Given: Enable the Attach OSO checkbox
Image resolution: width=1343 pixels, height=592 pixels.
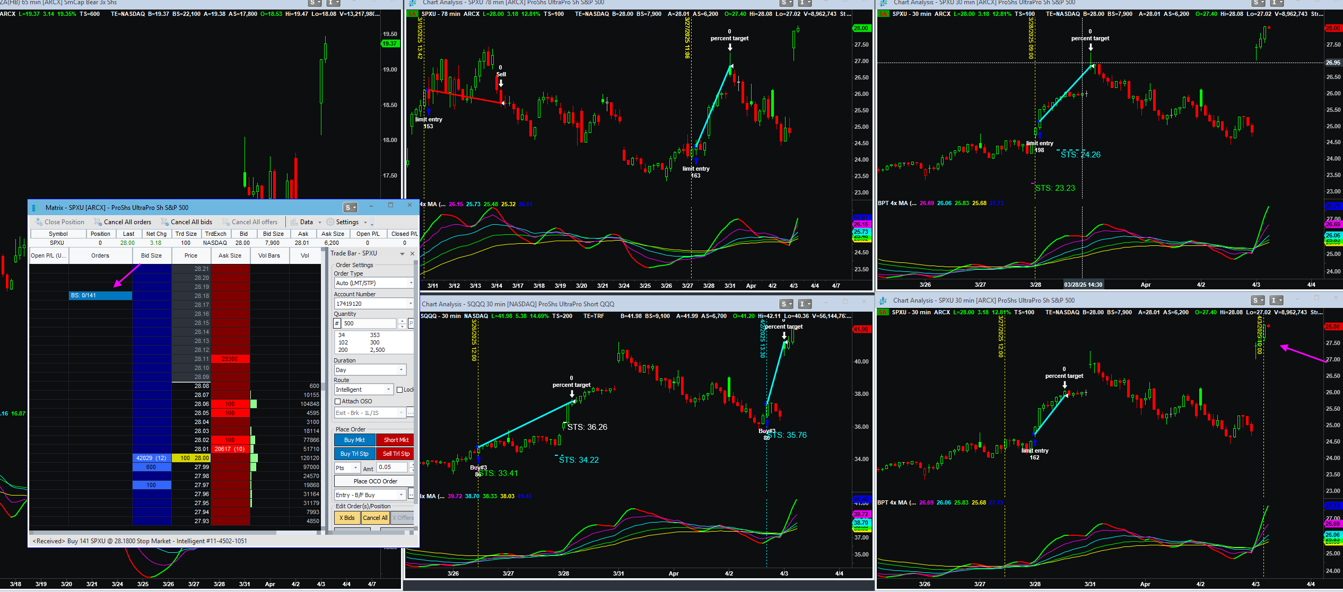Looking at the screenshot, I should [x=338, y=402].
